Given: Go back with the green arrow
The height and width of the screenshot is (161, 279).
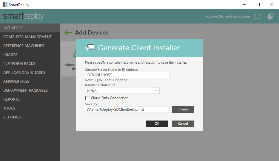Looking at the screenshot, I should (x=68, y=32).
